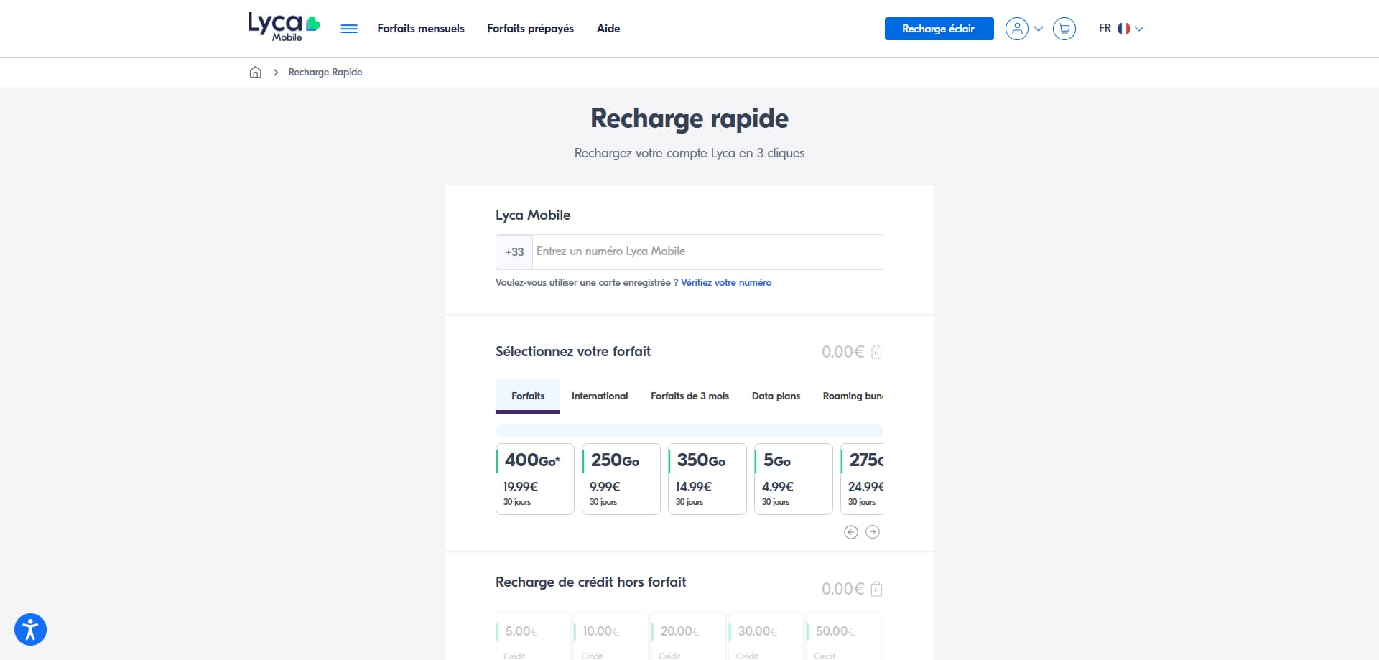Go to home via breadcrumb house icon
Image resolution: width=1379 pixels, height=660 pixels.
(x=255, y=72)
